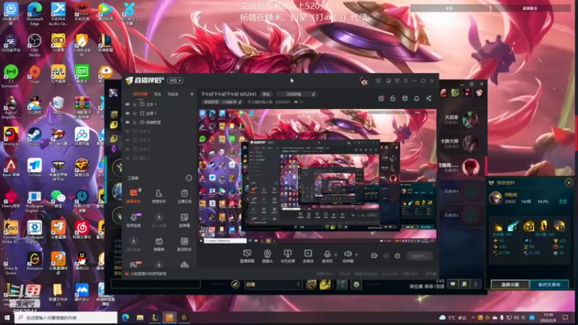Select 英雄联盟 layer row

159,122
